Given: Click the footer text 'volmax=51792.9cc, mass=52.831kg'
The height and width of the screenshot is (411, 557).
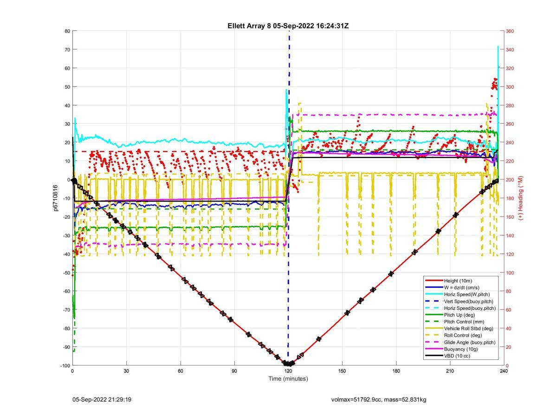Looking at the screenshot, I should [x=379, y=399].
